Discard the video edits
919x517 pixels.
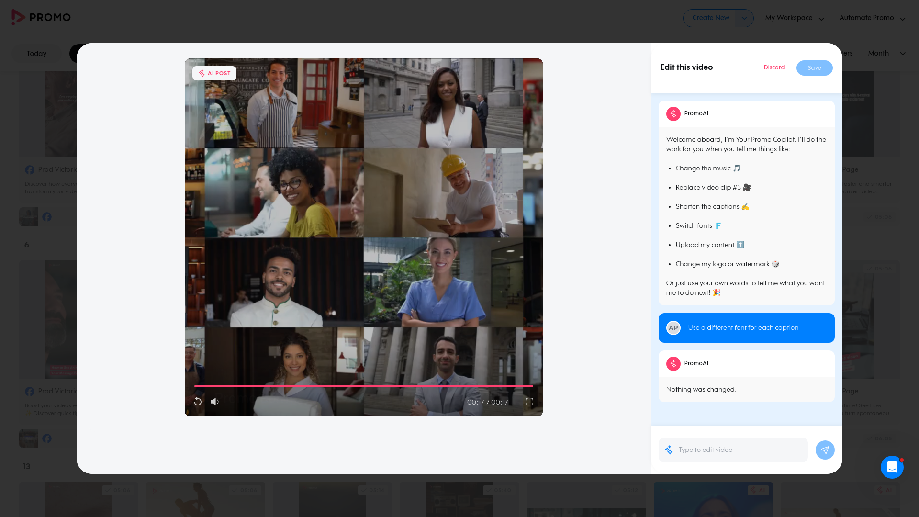(x=774, y=67)
